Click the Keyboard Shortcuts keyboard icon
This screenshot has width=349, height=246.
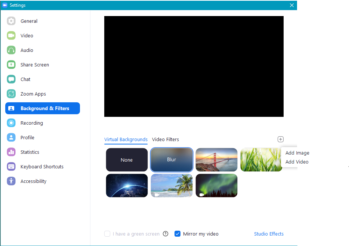pyautogui.click(x=11, y=166)
